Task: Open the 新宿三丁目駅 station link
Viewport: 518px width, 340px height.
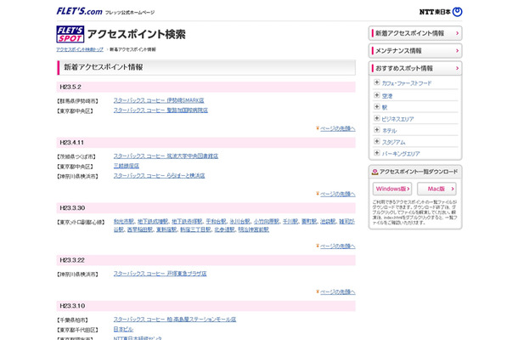Action: 195,229
